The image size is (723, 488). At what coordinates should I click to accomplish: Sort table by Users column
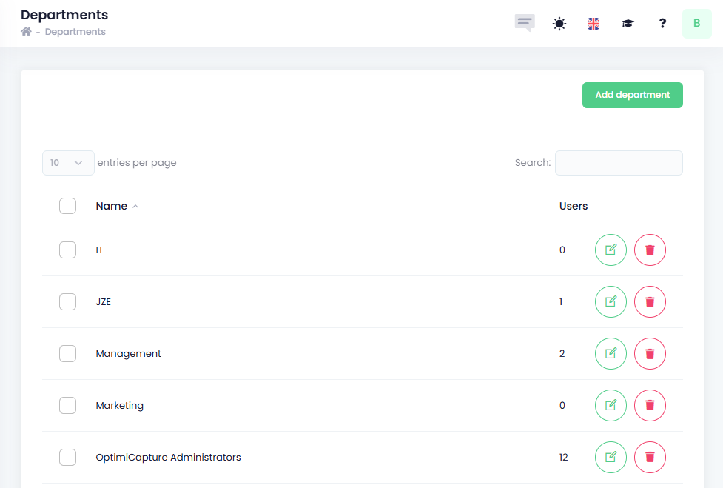tap(573, 206)
